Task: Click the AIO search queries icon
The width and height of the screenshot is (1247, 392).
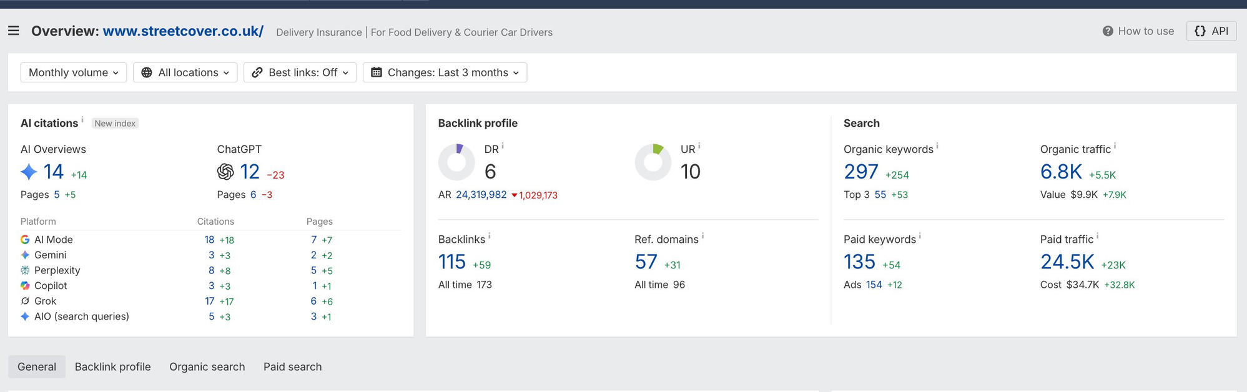Action: tap(25, 316)
